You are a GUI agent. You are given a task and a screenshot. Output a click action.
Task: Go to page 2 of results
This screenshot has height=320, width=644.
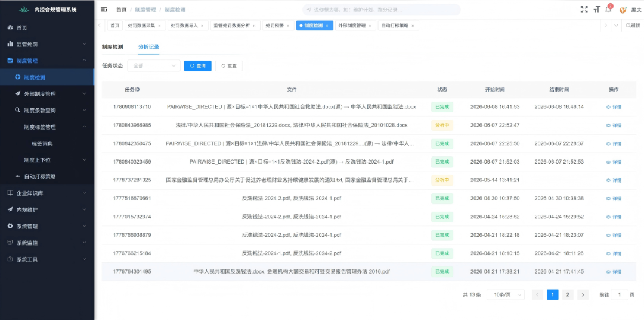click(x=568, y=294)
